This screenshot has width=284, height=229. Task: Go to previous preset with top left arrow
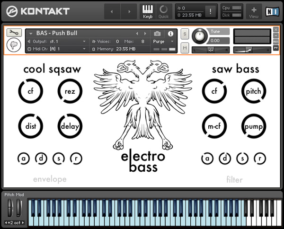click(112, 11)
